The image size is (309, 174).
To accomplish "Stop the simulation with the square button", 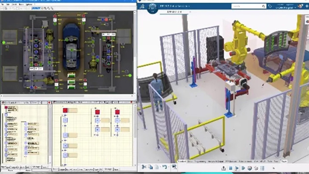I will point(230,168).
